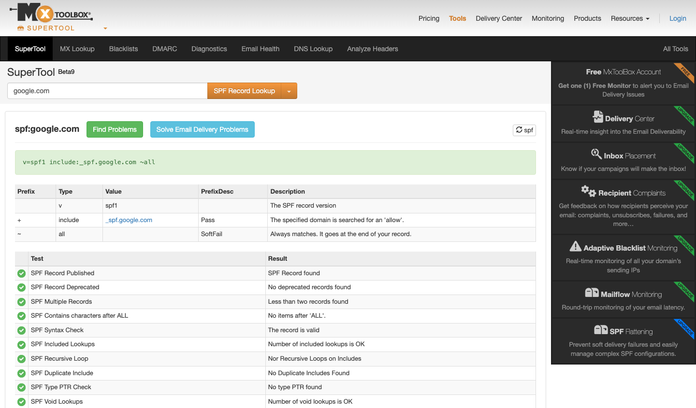
Task: Open Adaptive Blacklist Monitoring card title
Action: [x=630, y=248]
